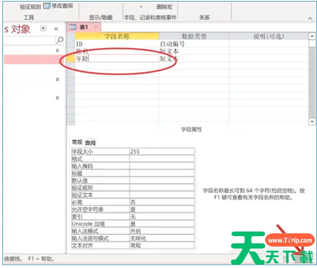Image resolution: width=317 pixels, height=268 pixels.
Task: Click the 字段、记录和表格事件 group label
Action: 150,17
